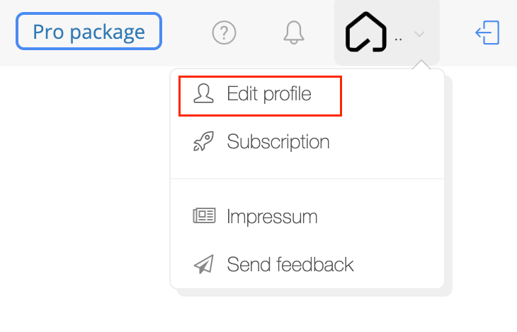The image size is (517, 332).
Task: Log out using the exit arrow icon
Action: 487,32
